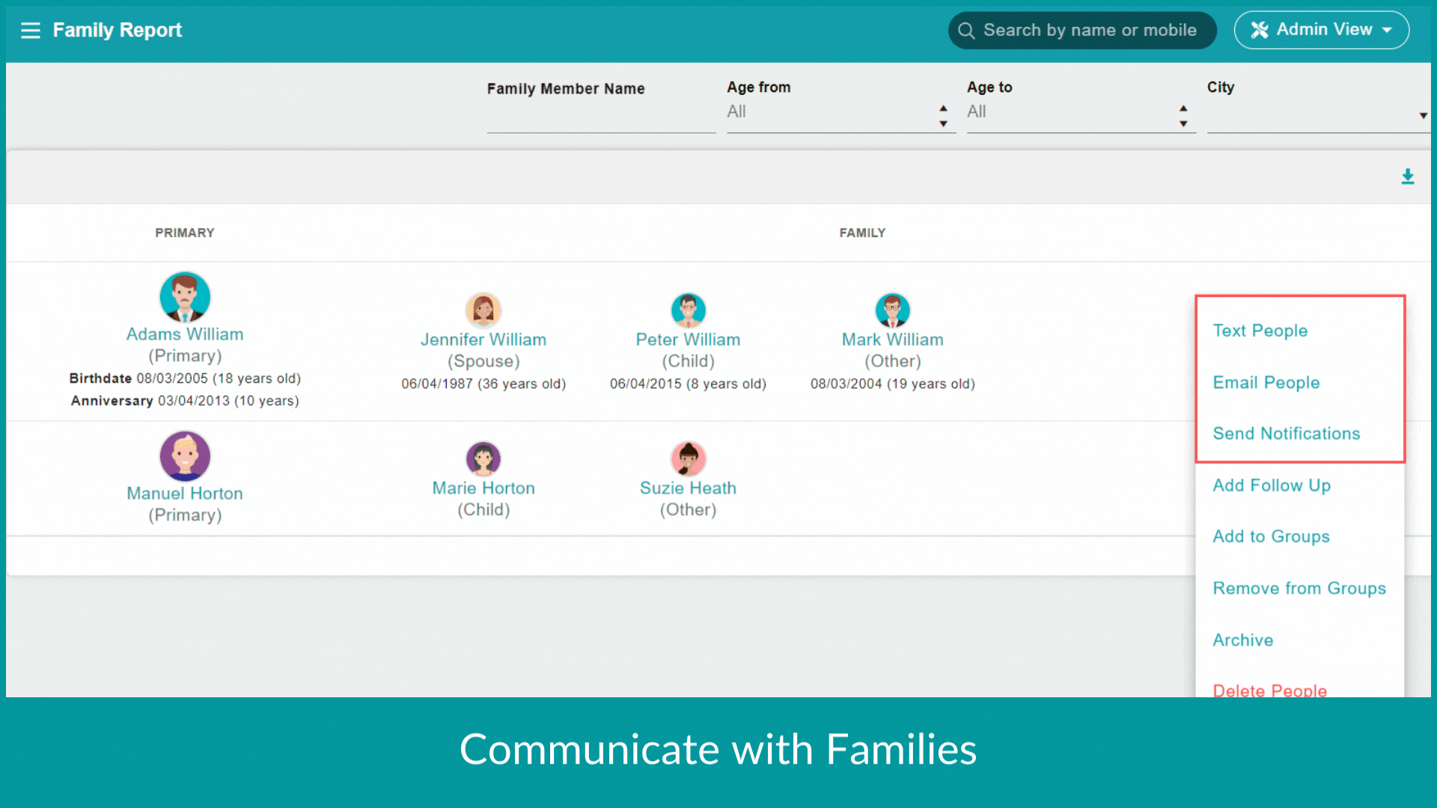
Task: Open the hamburger navigation menu
Action: click(x=31, y=30)
